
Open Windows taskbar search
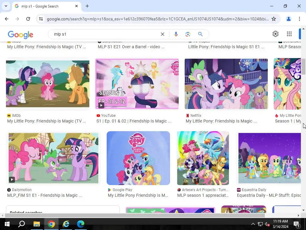click(22, 224)
